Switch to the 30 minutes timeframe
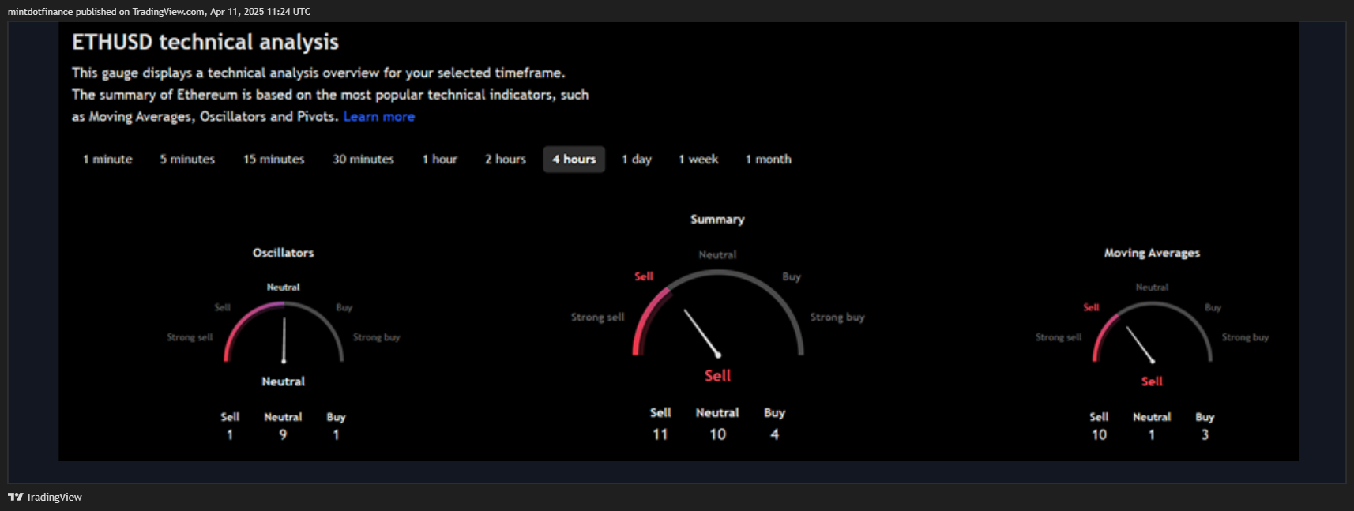Image resolution: width=1354 pixels, height=511 pixels. click(363, 159)
